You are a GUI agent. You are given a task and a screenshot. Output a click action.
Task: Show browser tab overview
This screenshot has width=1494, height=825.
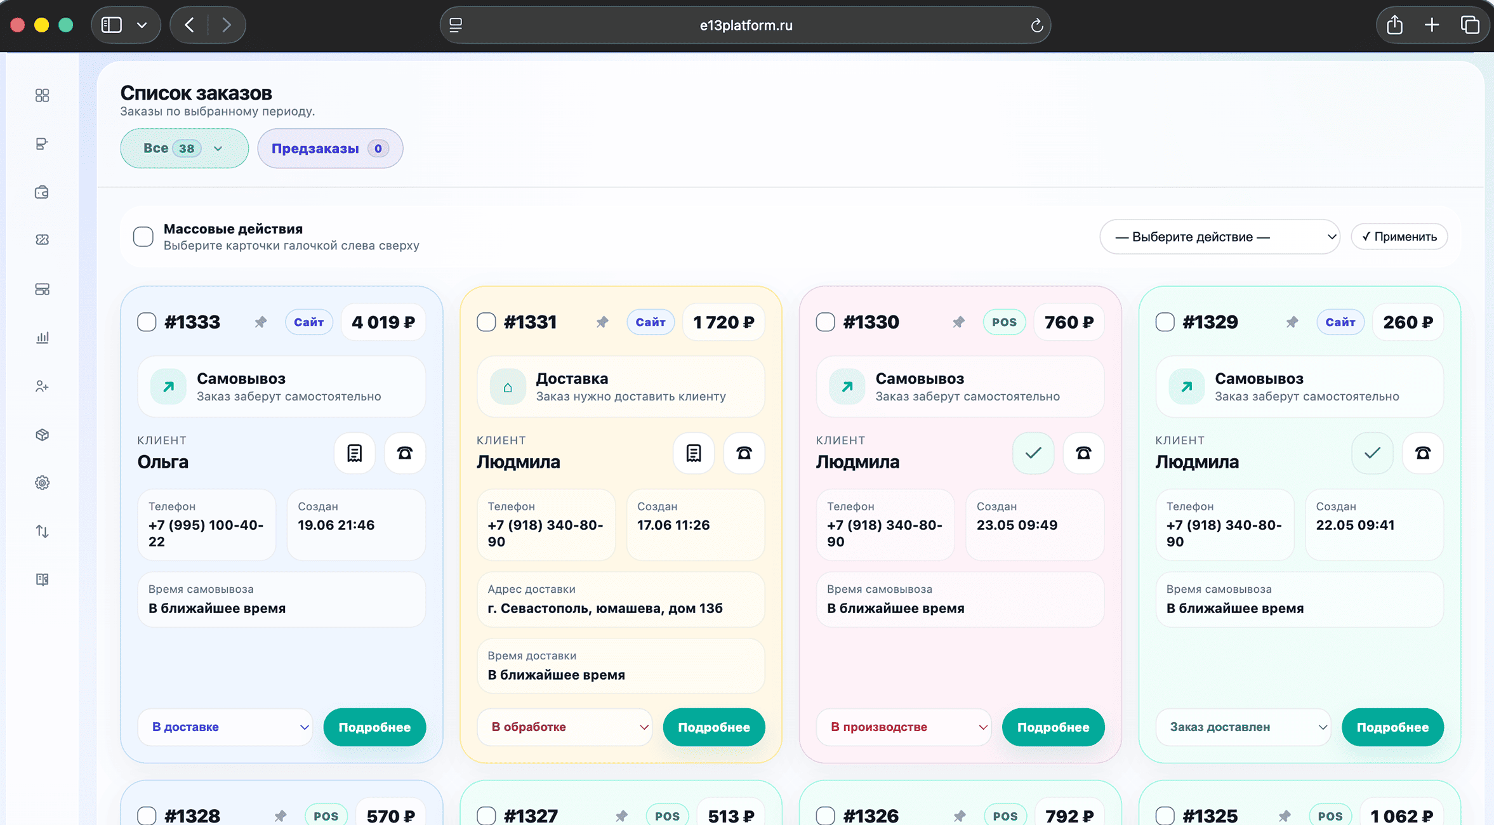pyautogui.click(x=1470, y=25)
